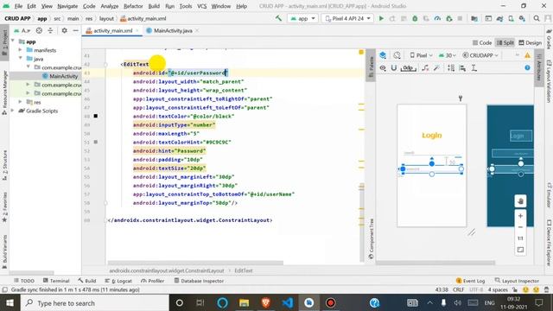
Task: Select the activity_main.xml tab
Action: point(112,31)
